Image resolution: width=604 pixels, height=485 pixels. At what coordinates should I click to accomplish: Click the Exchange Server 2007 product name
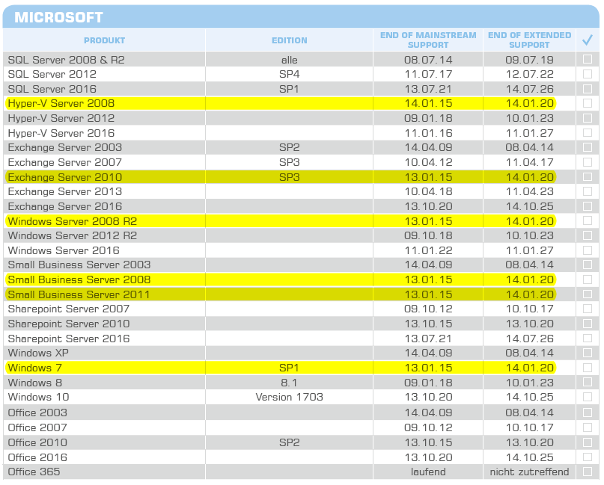pos(64,162)
